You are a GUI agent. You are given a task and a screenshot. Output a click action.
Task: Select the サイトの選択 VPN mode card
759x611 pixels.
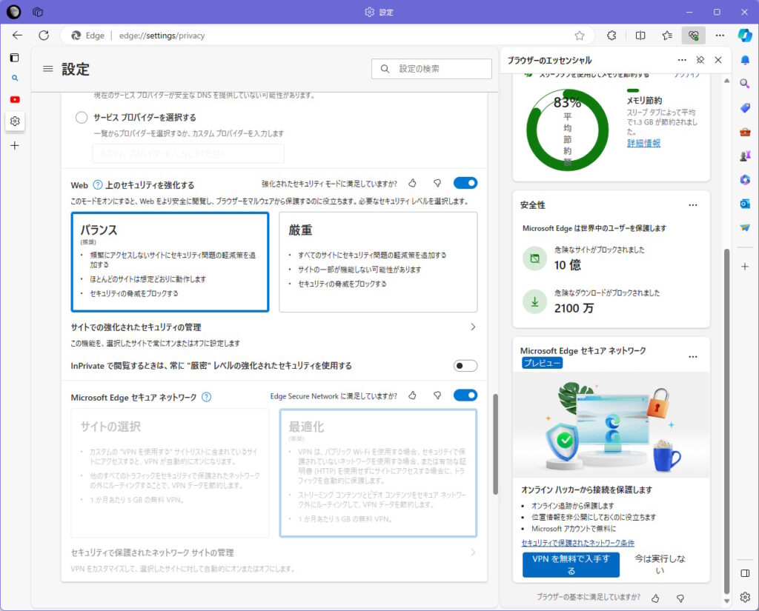tap(170, 473)
